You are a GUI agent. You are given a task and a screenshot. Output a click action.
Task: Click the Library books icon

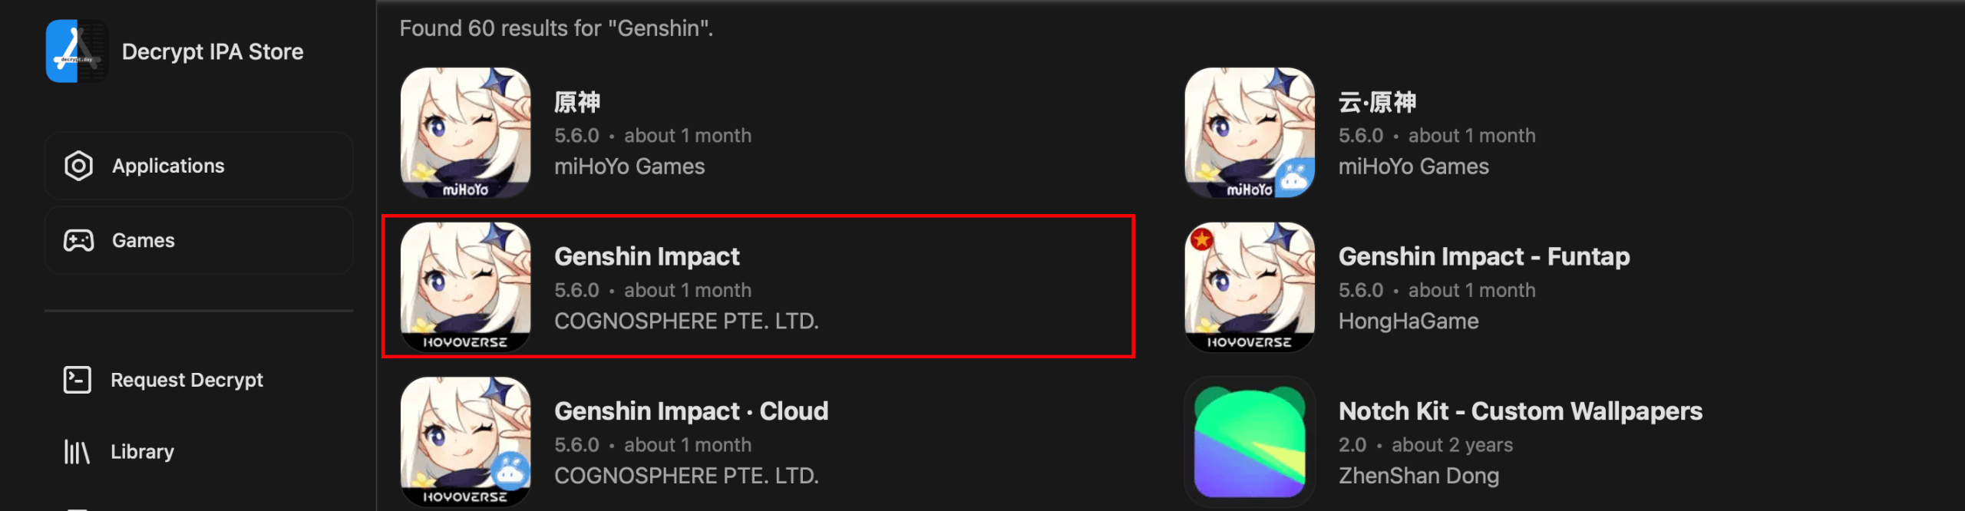click(x=77, y=452)
